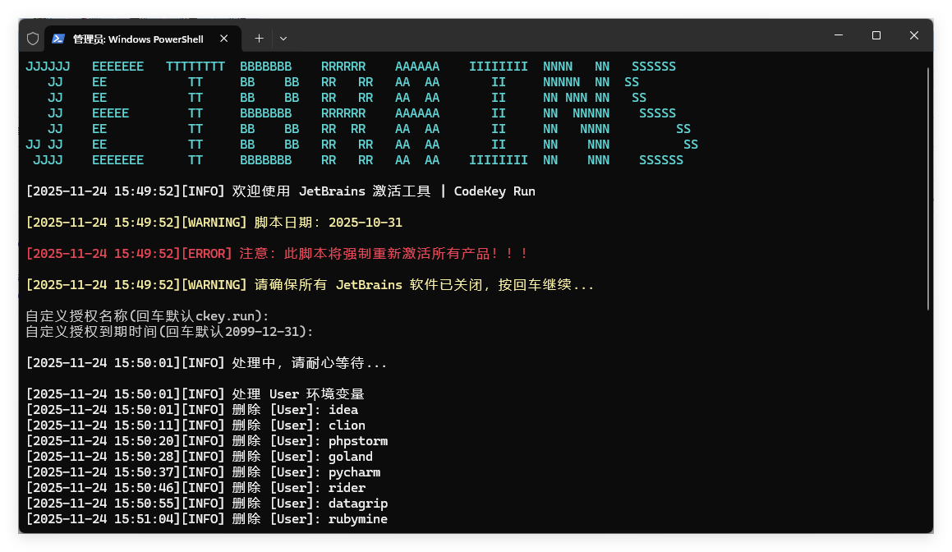
Task: Click the pycharm deletion log entry
Action: pos(202,471)
